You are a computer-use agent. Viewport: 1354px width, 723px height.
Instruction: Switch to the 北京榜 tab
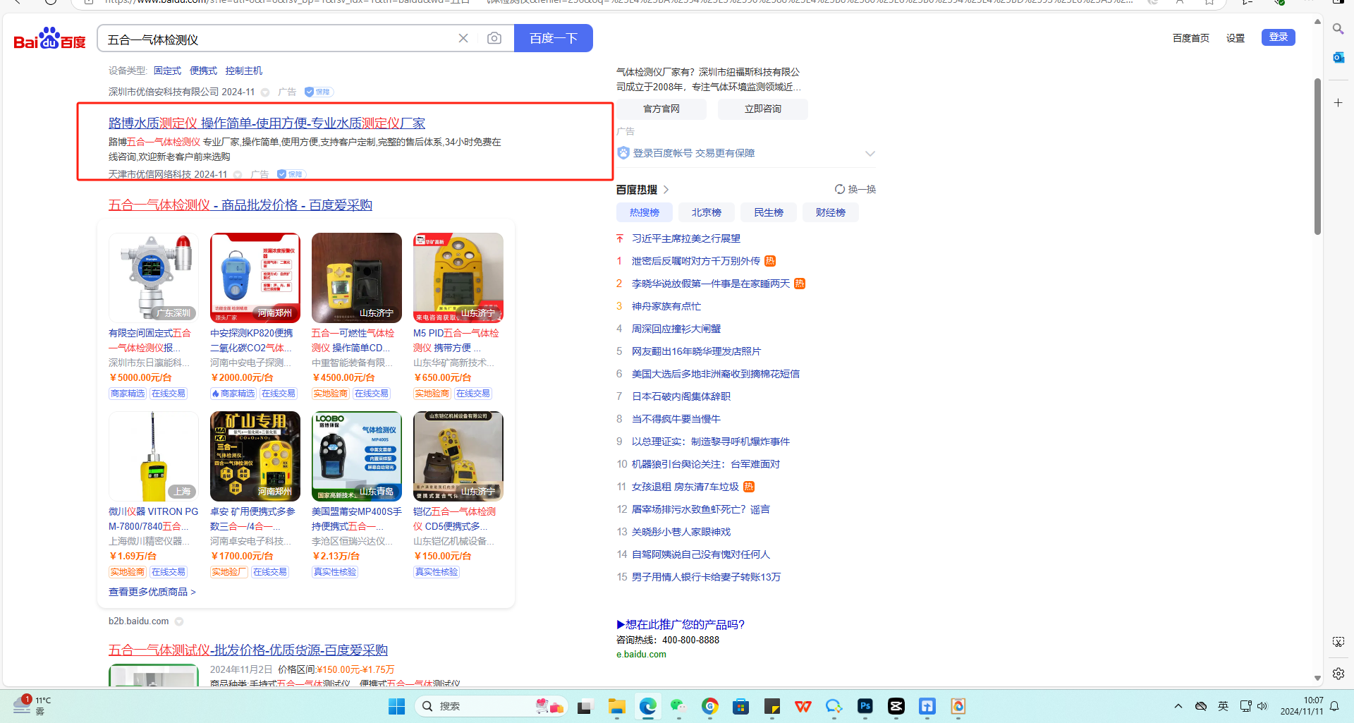tap(706, 212)
